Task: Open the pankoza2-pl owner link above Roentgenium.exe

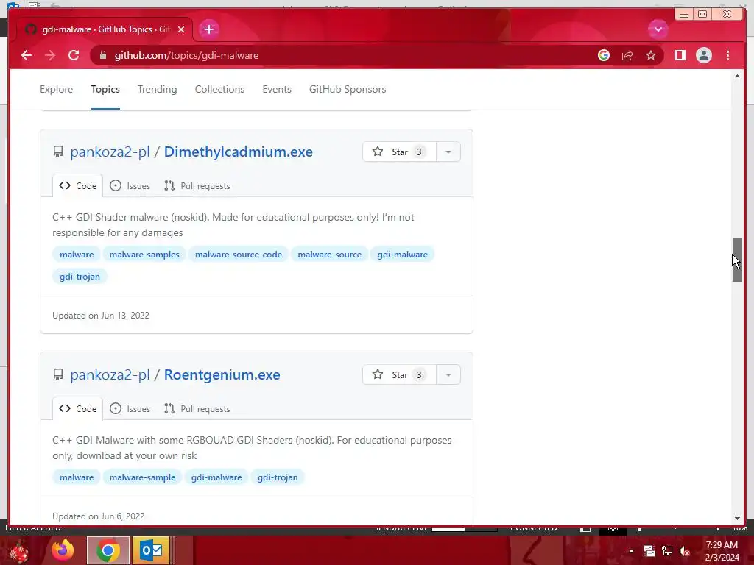Action: (110, 374)
